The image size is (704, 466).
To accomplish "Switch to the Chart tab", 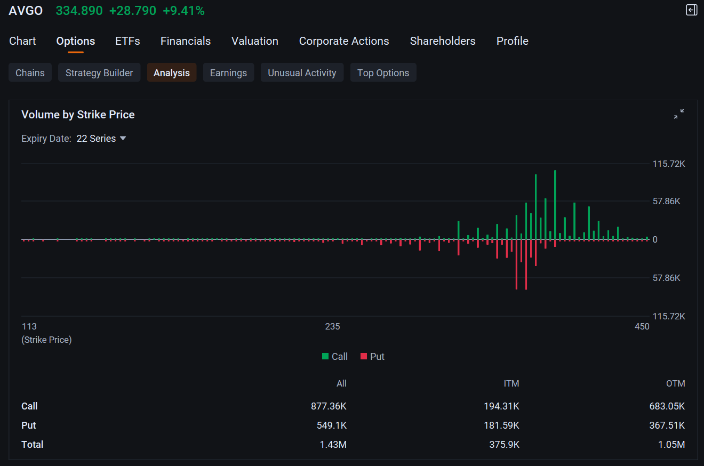I will (22, 41).
